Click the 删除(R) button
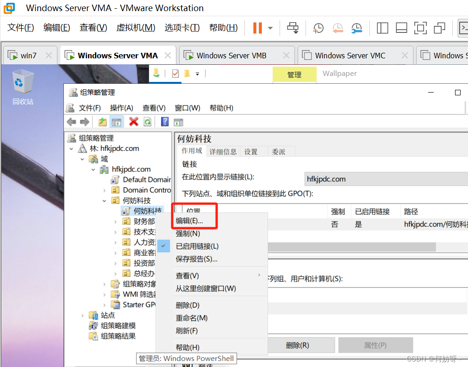 tap(297, 345)
